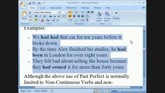Image resolution: width=165 pixels, height=93 pixels.
Task: Zoom in with the plus button
Action: click(x=141, y=91)
